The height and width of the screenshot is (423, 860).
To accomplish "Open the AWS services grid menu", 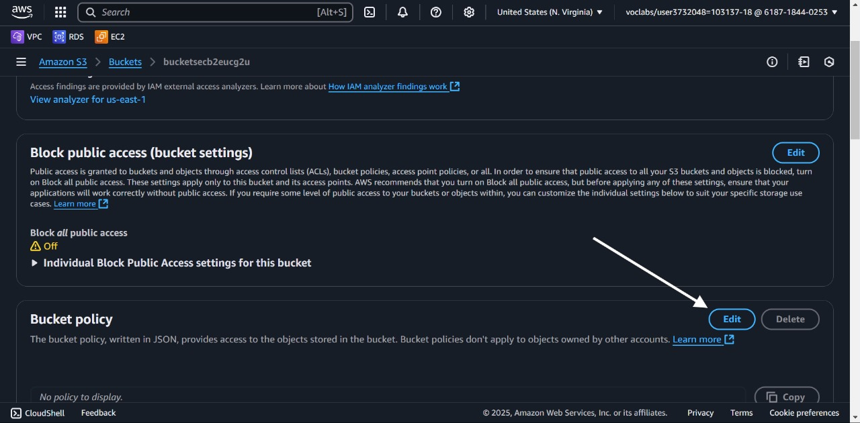I will coord(60,12).
